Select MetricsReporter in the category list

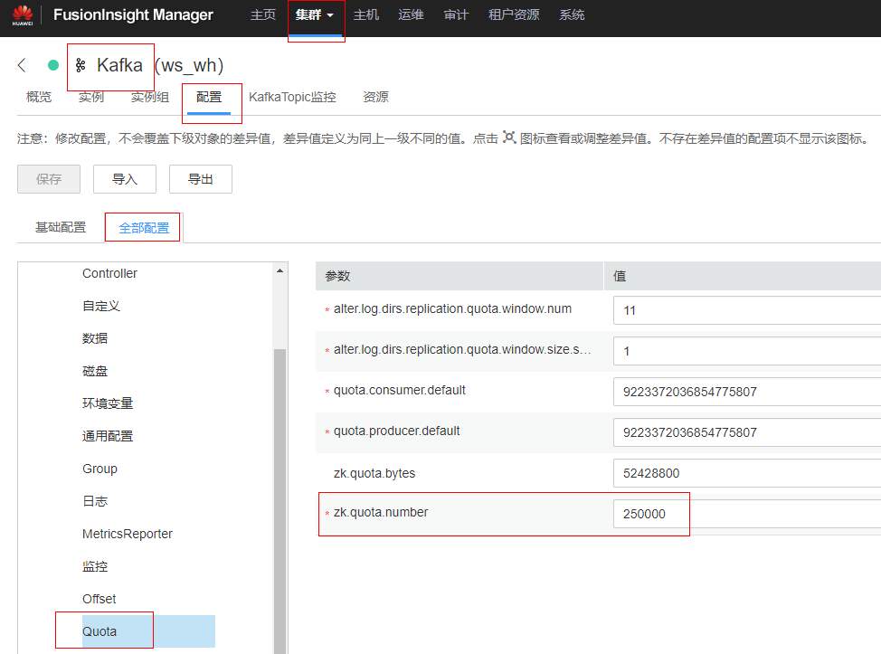(128, 534)
